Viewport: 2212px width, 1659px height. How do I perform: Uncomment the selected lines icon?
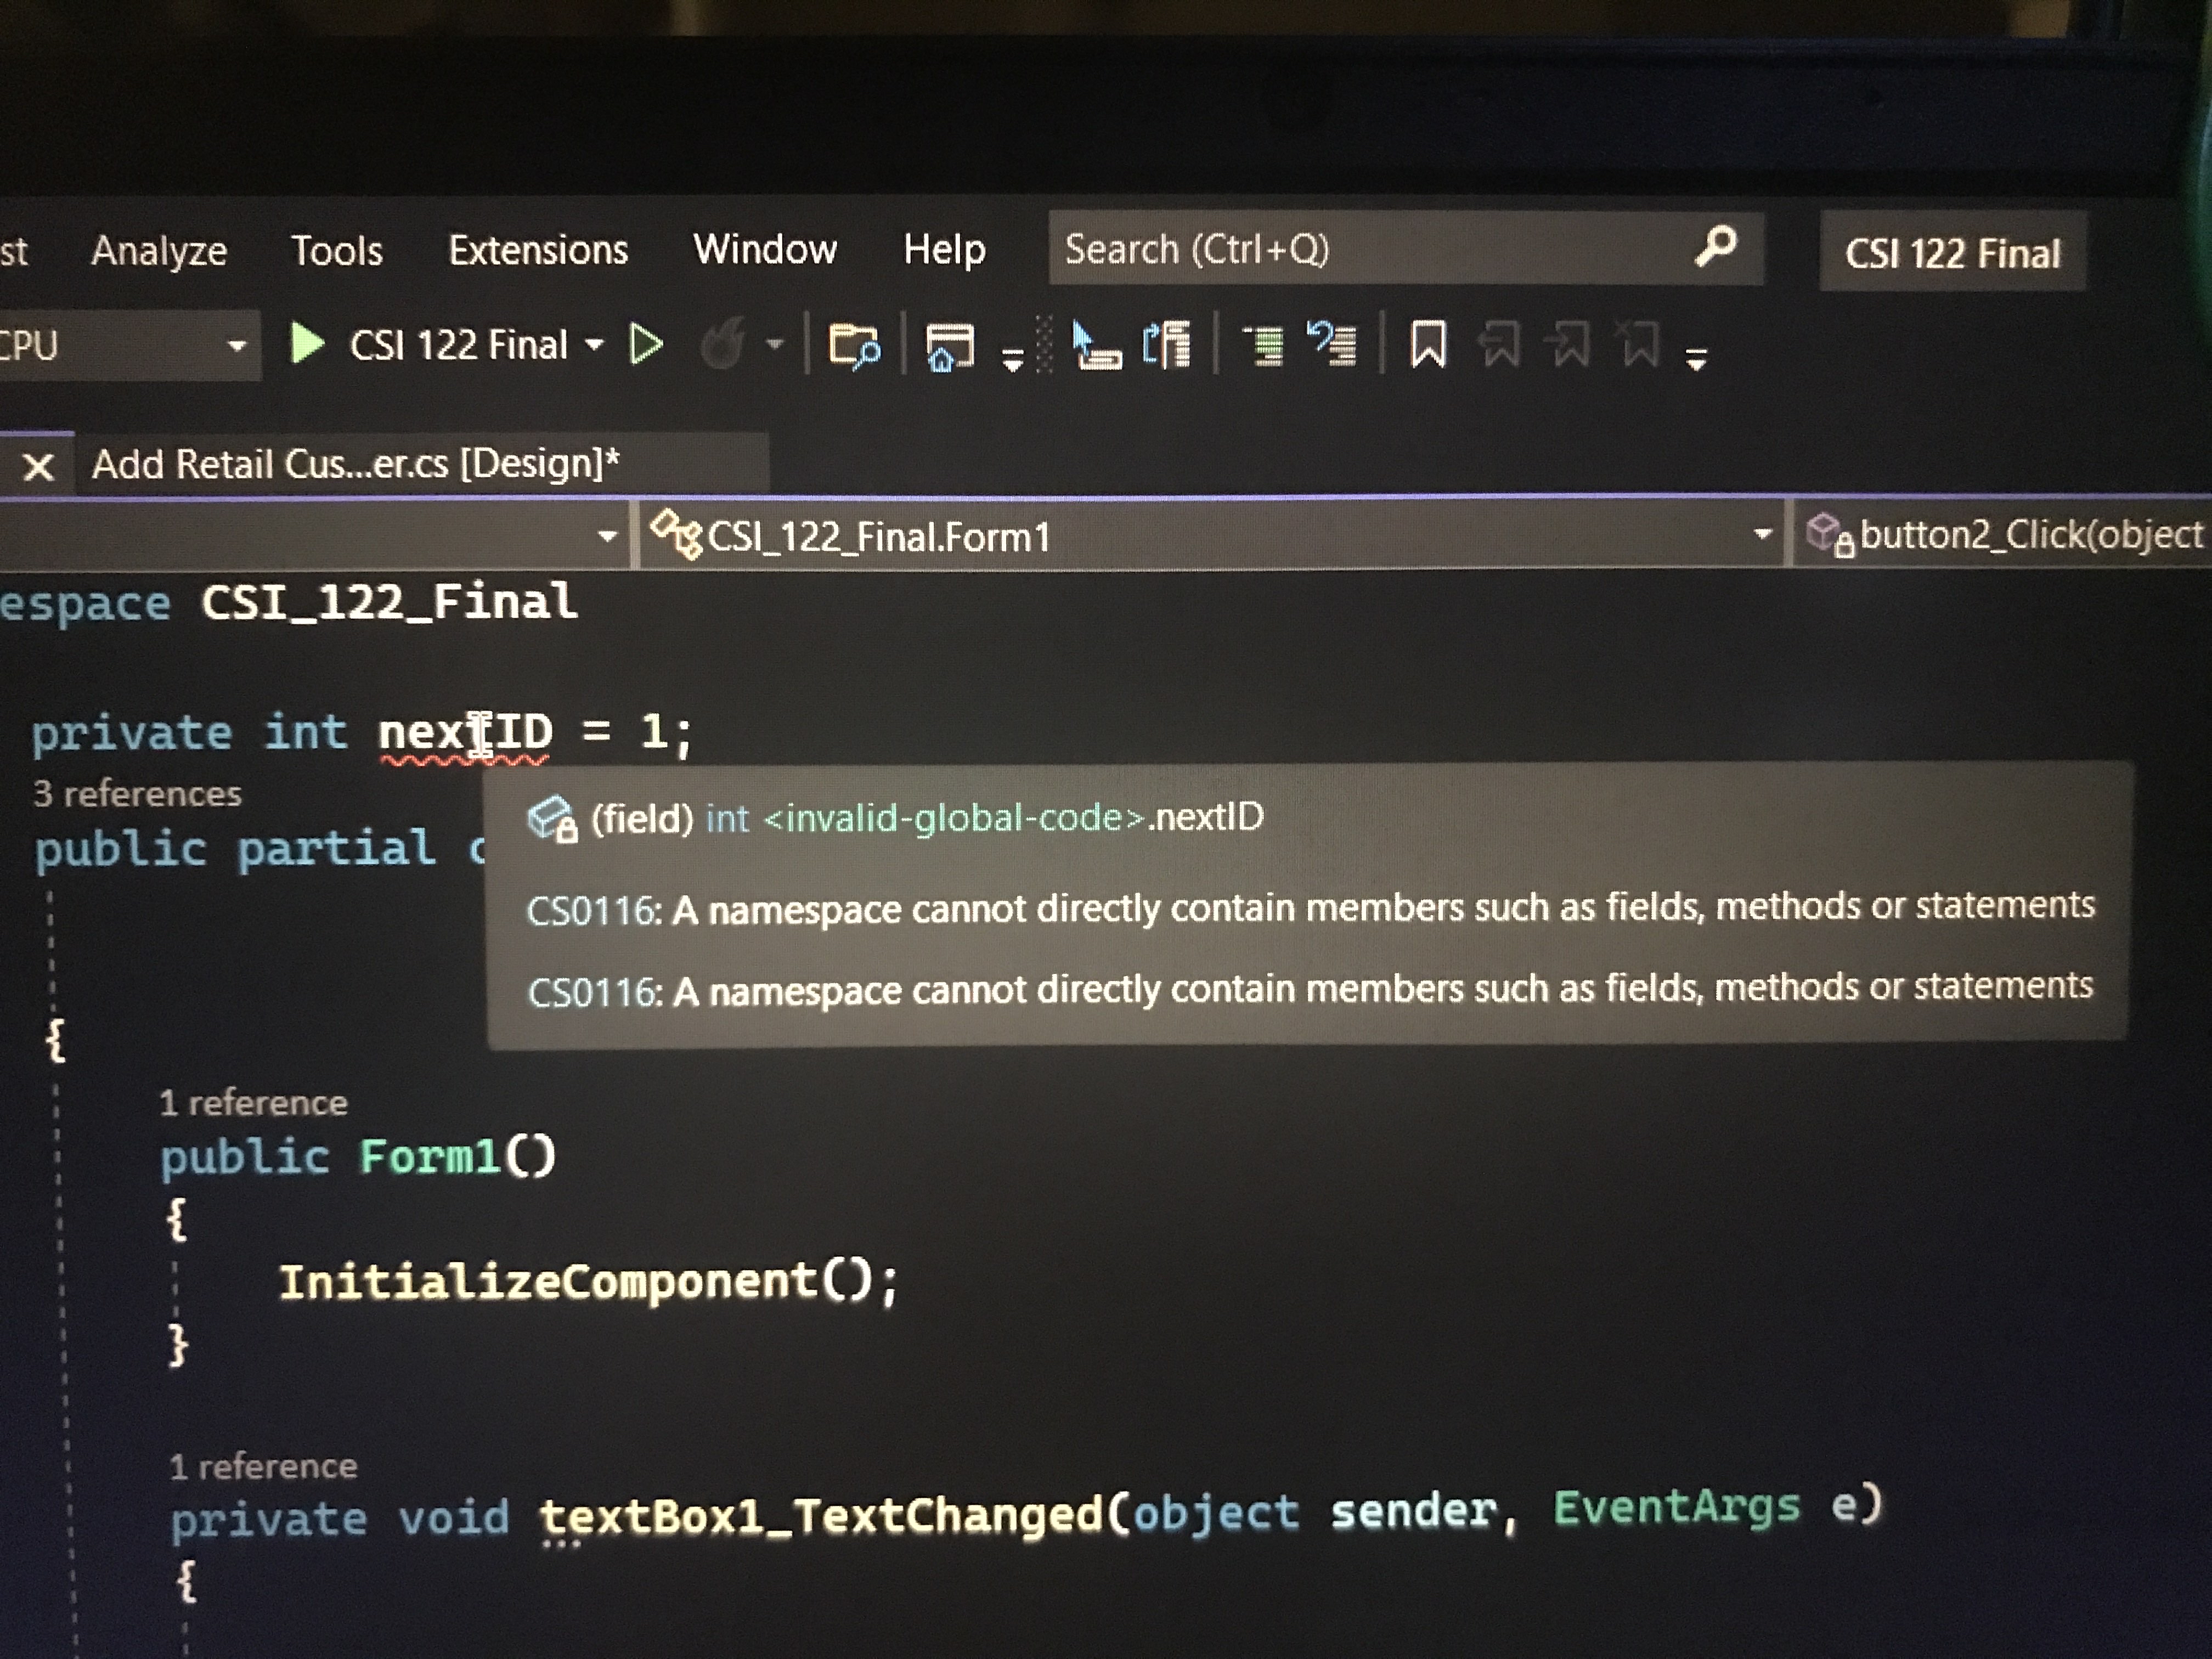[1332, 344]
